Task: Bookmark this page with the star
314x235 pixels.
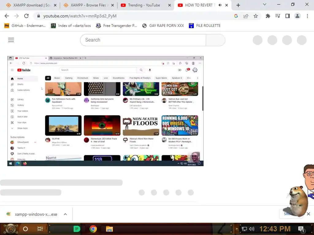Action: tap(256, 16)
